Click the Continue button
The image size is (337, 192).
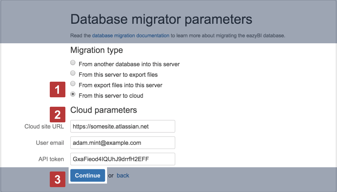[88, 175]
